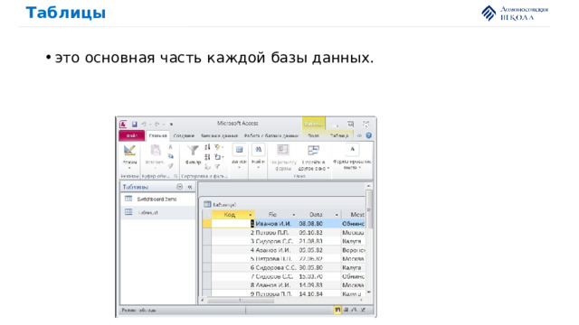This screenshot has height=325, width=579.
Task: Click the Fio cell with date 08.08.80
Action: [x=276, y=224]
